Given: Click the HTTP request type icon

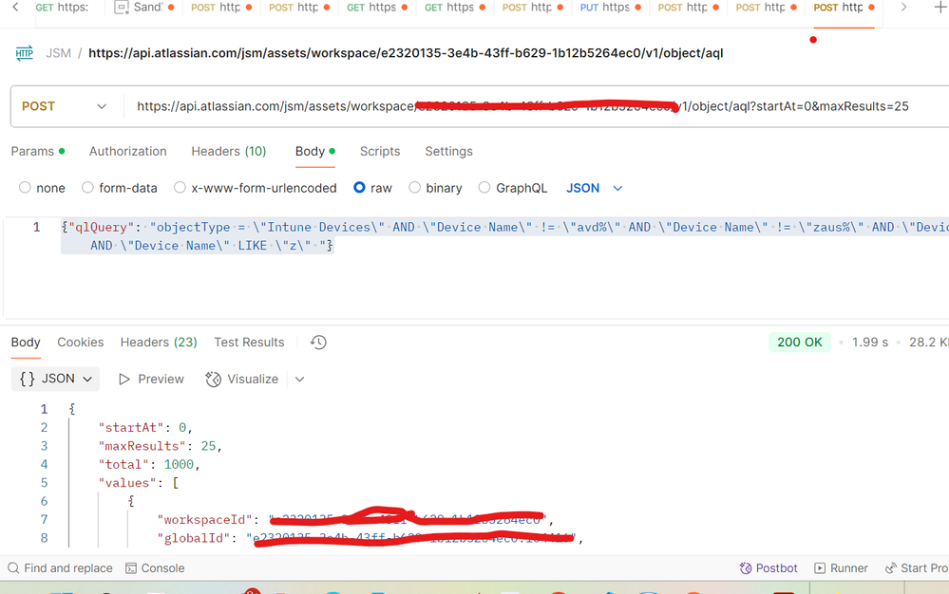Looking at the screenshot, I should point(24,53).
